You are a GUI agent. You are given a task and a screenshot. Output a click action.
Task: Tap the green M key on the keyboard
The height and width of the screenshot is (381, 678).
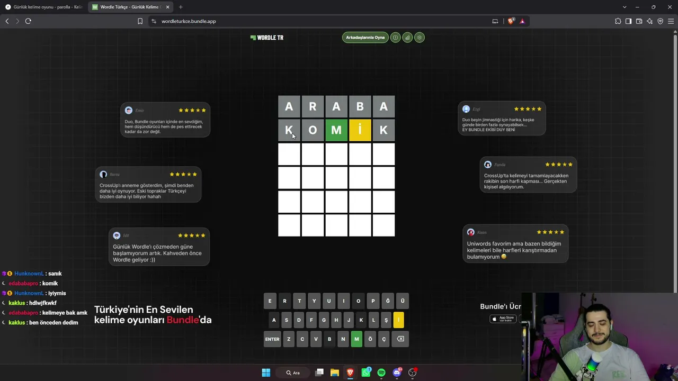[356, 339]
